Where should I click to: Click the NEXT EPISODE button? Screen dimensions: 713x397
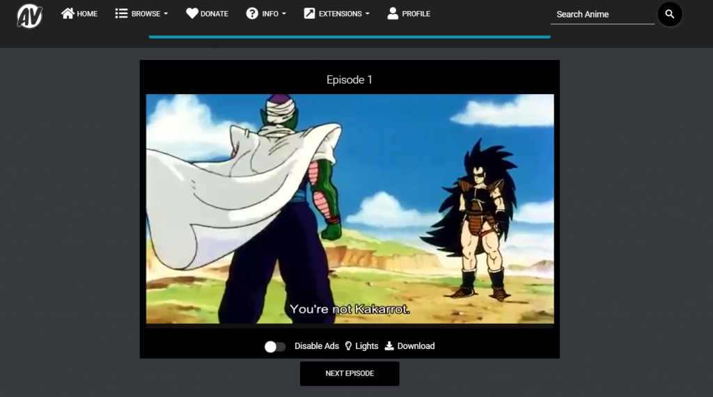coord(350,373)
